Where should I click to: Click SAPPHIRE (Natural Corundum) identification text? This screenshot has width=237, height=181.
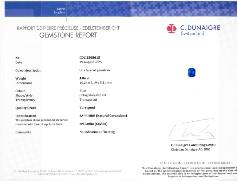pos(103,116)
